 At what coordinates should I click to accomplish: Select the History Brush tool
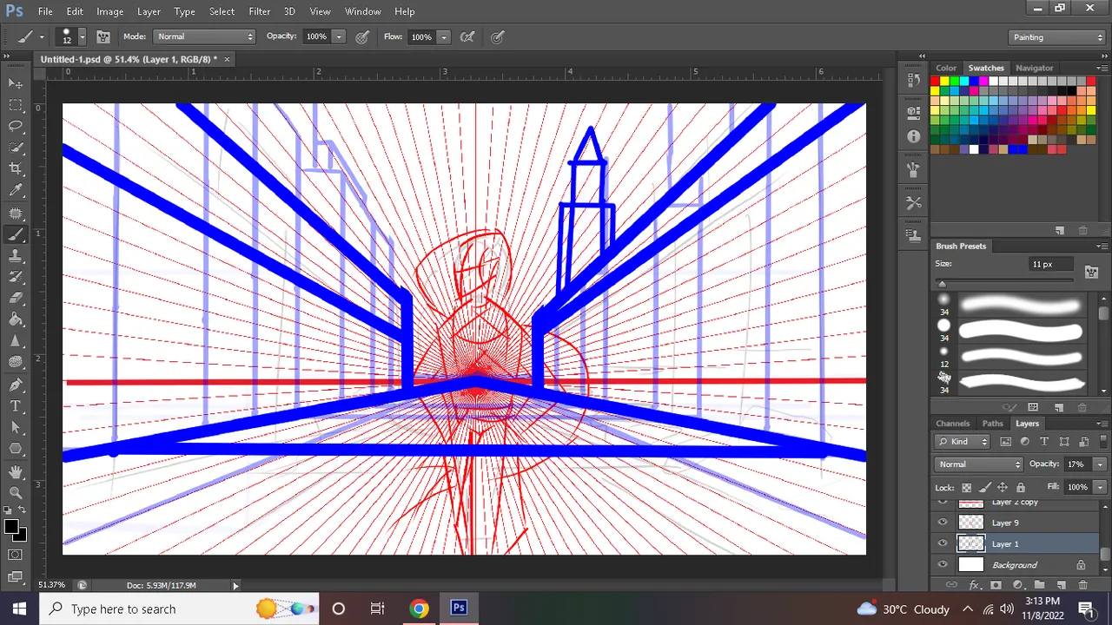click(16, 277)
